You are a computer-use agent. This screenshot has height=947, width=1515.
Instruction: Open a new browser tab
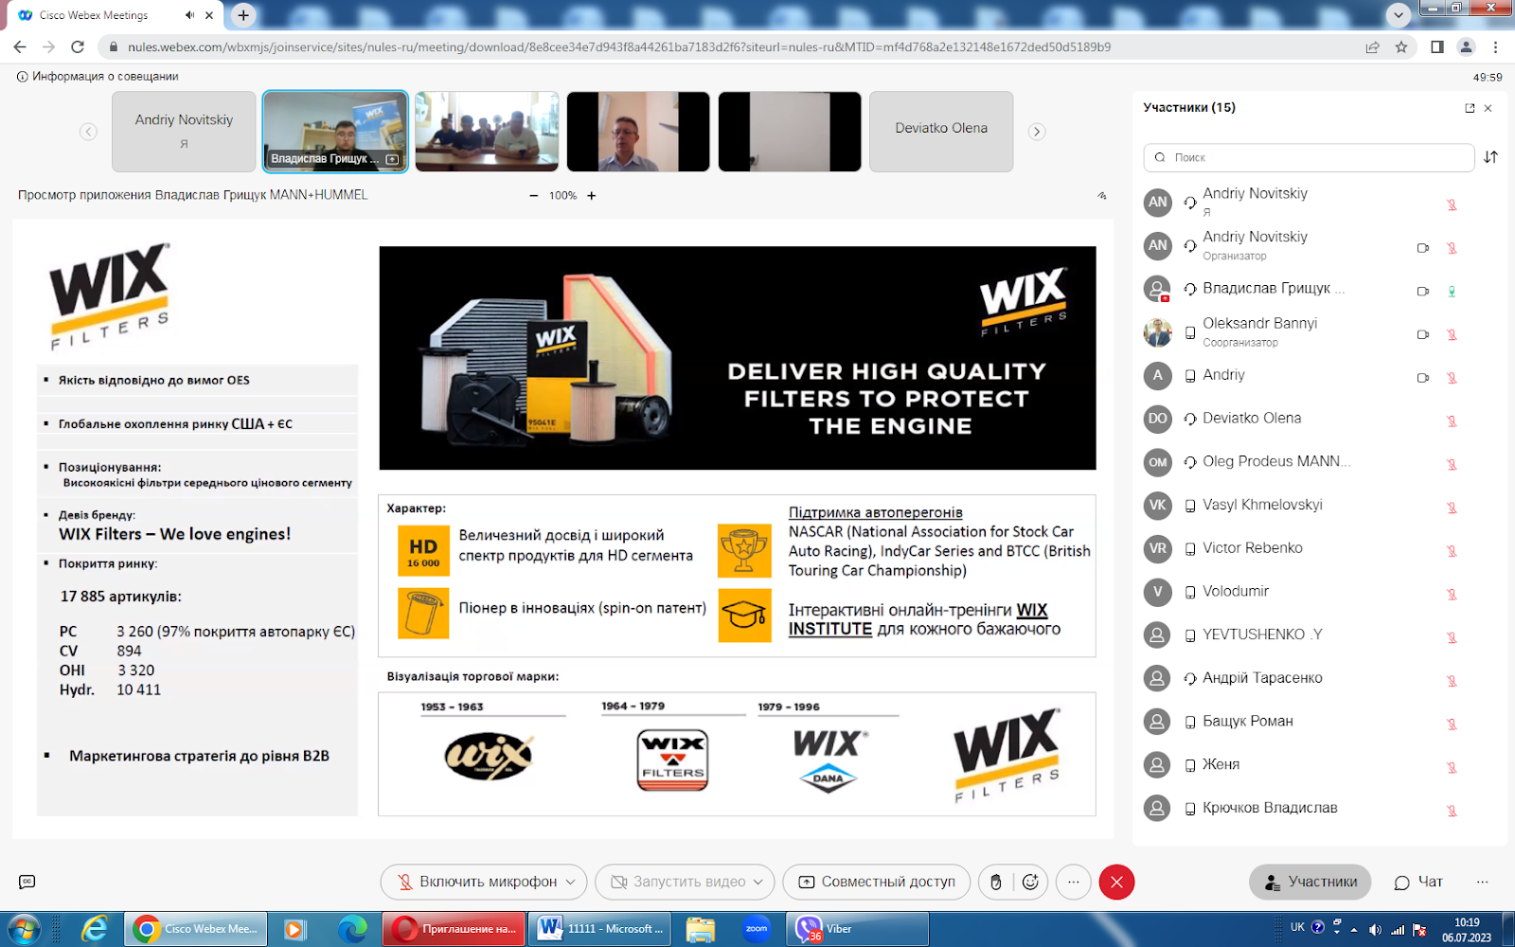[243, 15]
